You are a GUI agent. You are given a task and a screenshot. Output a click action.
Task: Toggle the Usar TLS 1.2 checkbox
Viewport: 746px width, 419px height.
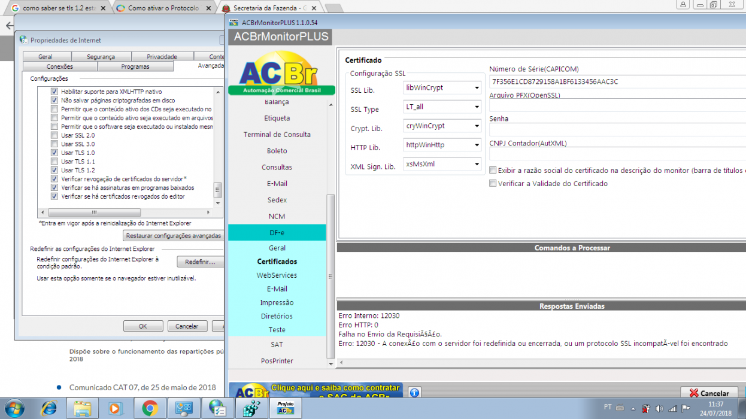[54, 170]
